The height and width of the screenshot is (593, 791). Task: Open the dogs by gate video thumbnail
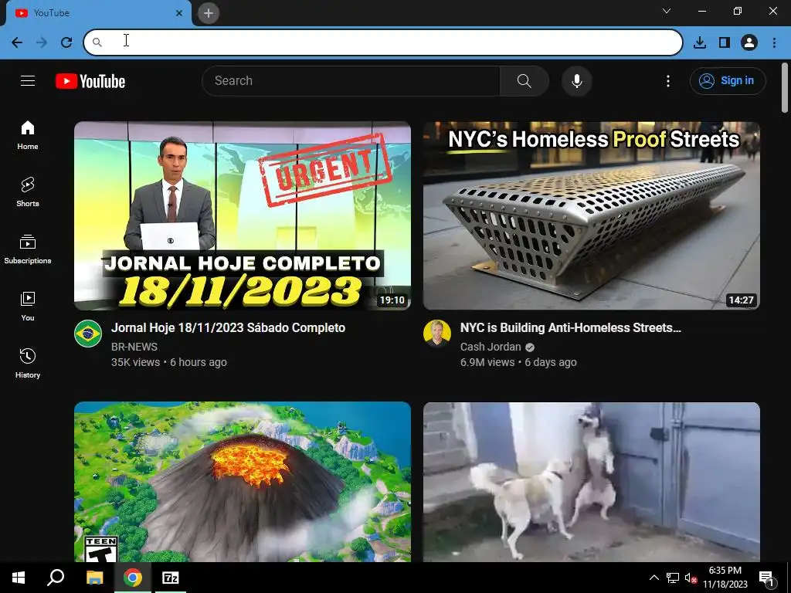591,482
